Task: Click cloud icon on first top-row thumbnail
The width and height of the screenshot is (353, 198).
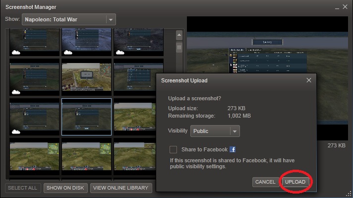Action: click(16, 53)
